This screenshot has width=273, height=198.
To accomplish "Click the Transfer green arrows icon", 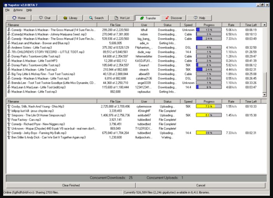I will pyautogui.click(x=142, y=18).
